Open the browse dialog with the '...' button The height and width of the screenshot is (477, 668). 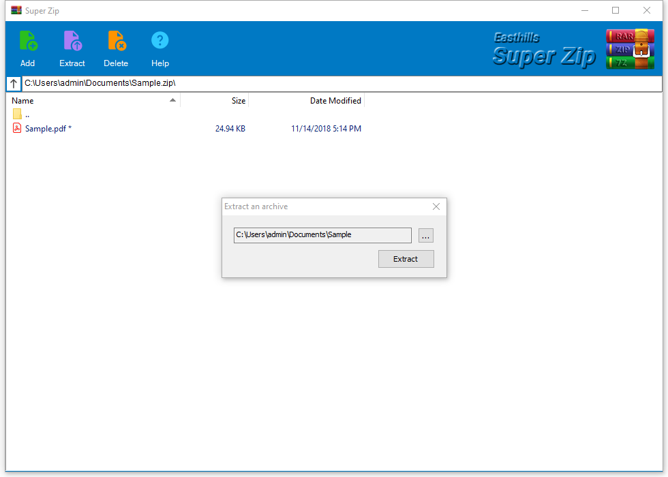tap(425, 235)
